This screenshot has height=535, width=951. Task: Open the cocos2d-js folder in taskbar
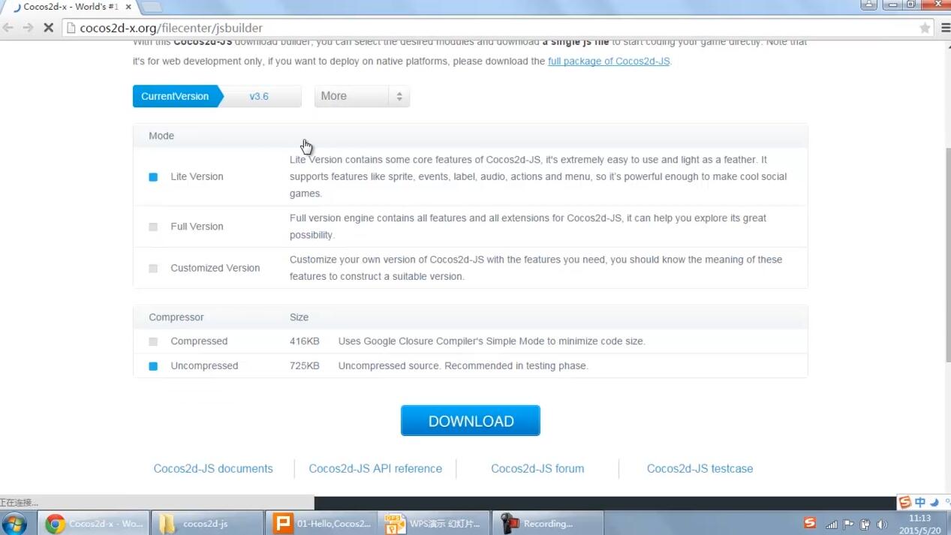(x=206, y=523)
